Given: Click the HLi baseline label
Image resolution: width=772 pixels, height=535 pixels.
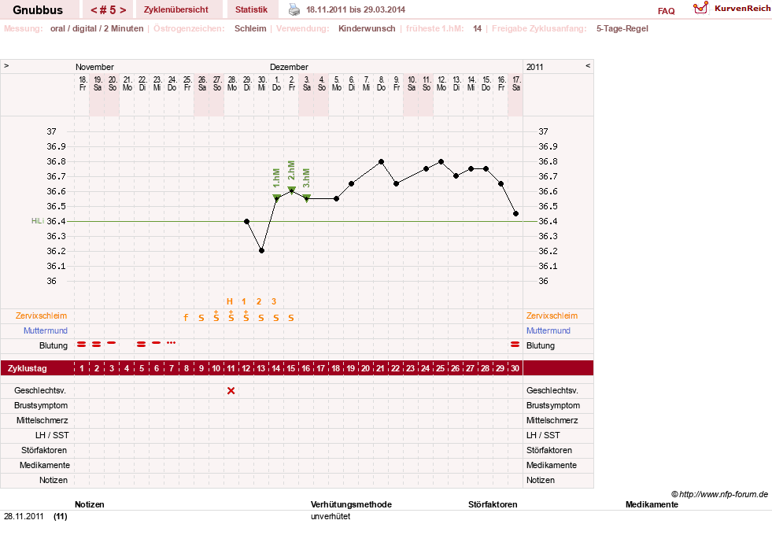Looking at the screenshot, I should [x=38, y=221].
